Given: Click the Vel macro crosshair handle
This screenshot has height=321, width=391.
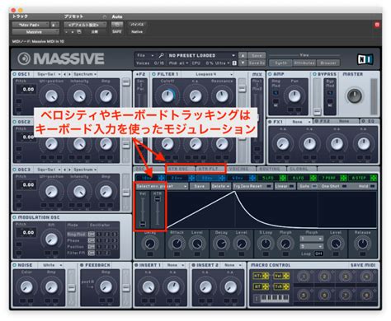Looking at the screenshot, I should point(286,276).
